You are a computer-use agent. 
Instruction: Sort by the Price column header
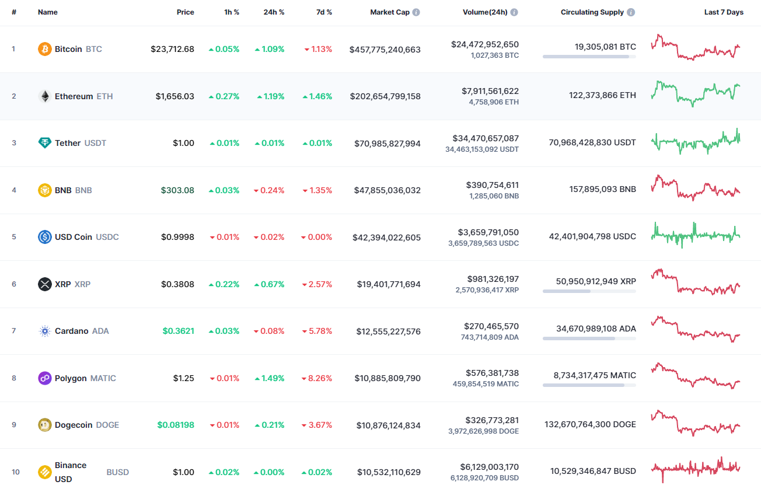[x=186, y=12]
